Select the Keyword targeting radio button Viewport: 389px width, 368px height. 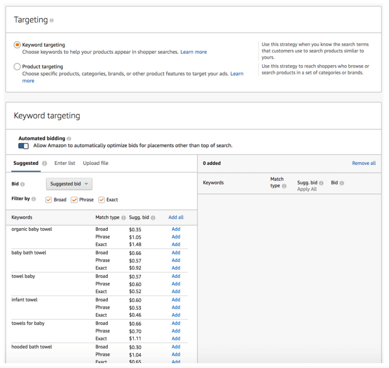pos(17,45)
